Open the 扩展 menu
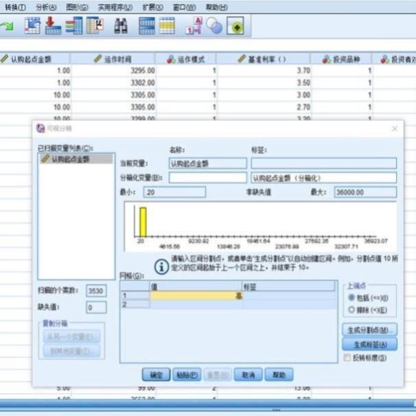416x416 pixels. [152, 7]
